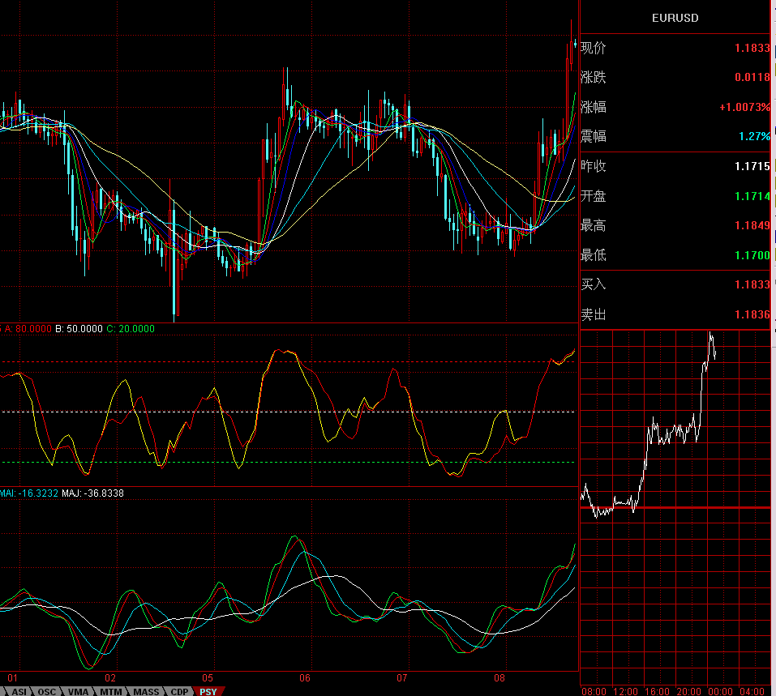This screenshot has width=776, height=696.
Task: Switch to the ASI indicator tab
Action: pos(19,691)
